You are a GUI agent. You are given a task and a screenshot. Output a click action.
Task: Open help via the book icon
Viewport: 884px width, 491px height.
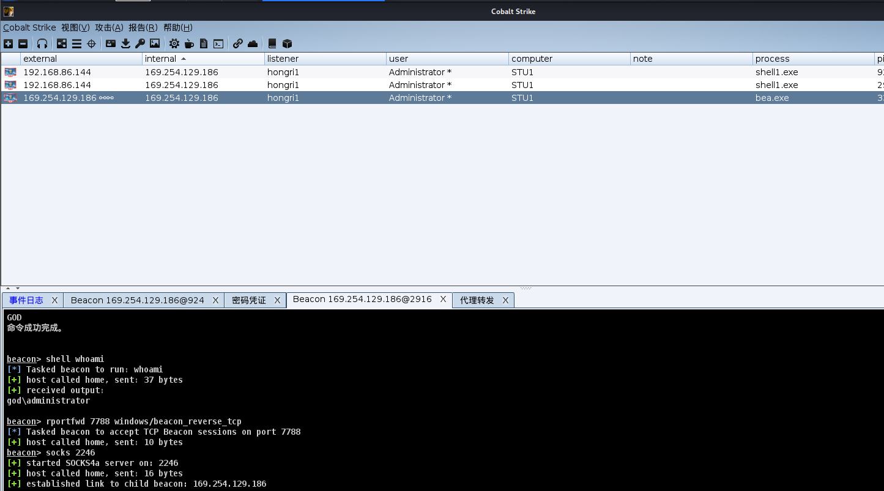(272, 43)
